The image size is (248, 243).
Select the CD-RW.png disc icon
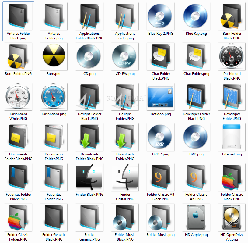(125, 56)
